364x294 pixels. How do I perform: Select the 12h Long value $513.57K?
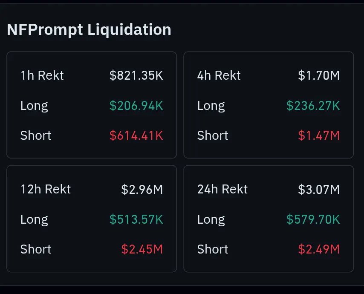pos(136,219)
